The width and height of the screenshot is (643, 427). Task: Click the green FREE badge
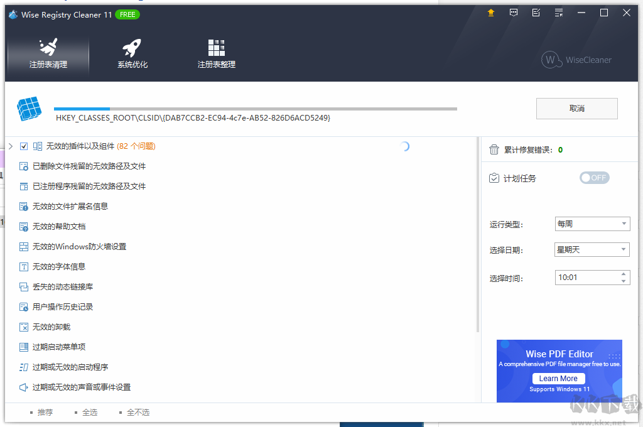(x=127, y=15)
